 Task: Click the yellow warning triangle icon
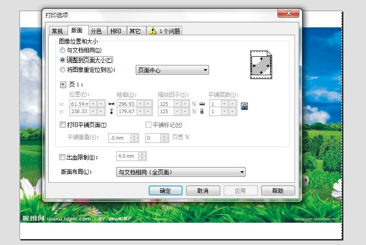coord(153,31)
